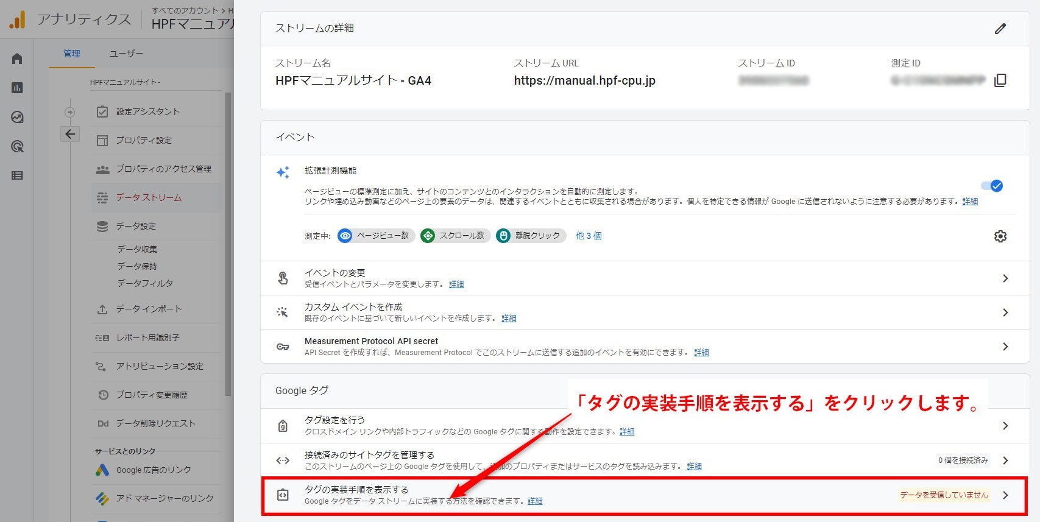
Task: Click the edit pencil for stream details
Action: pos(1000,29)
